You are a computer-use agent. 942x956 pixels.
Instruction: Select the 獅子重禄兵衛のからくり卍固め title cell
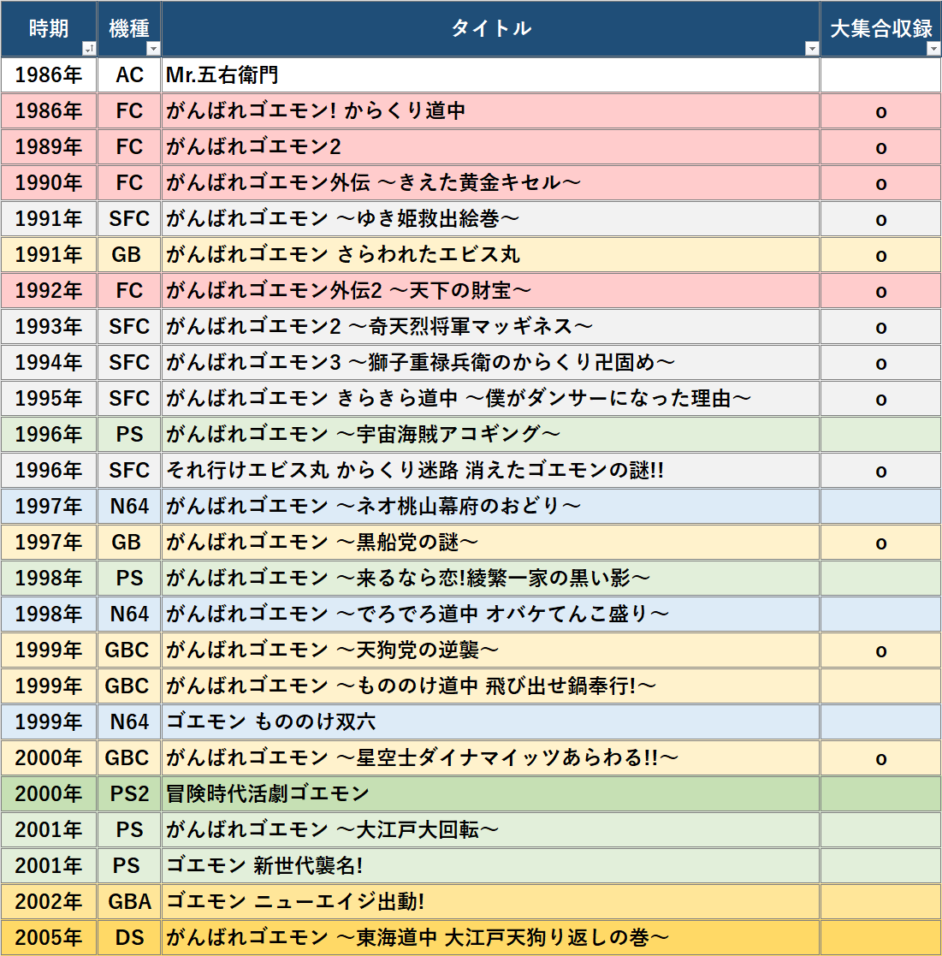pos(490,363)
